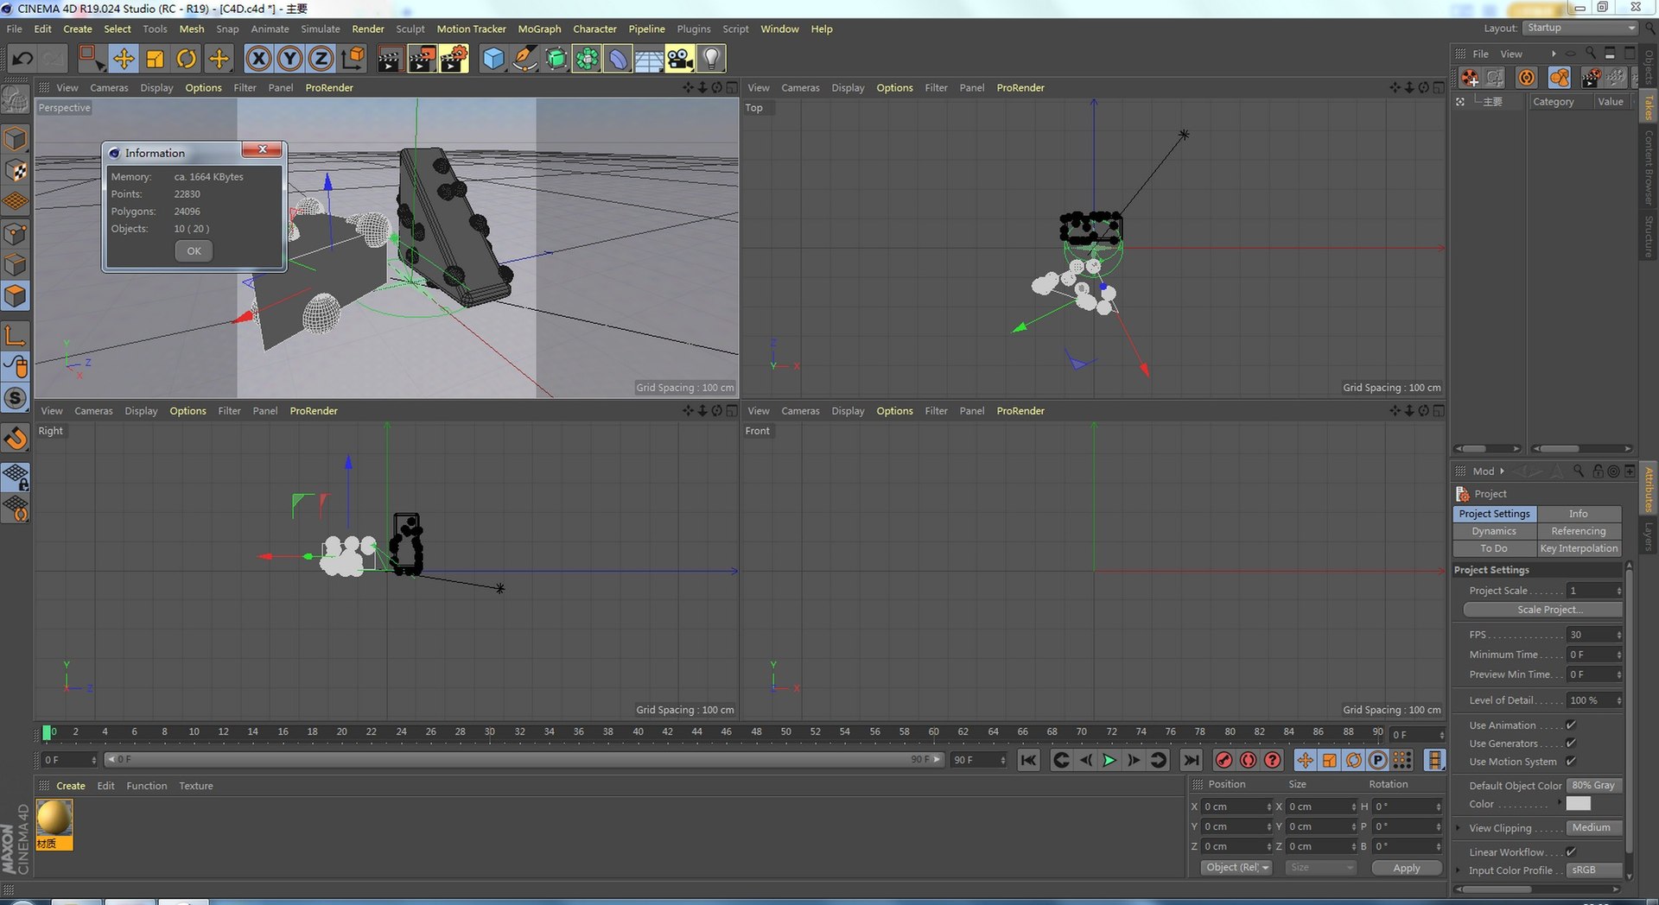The image size is (1659, 905).
Task: Toggle the Use Animation checkbox
Action: click(1571, 725)
